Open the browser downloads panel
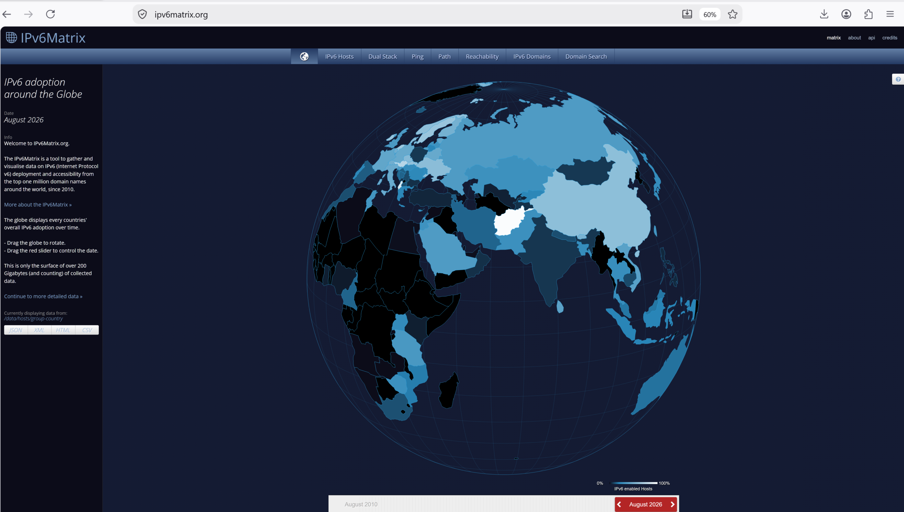Image resolution: width=904 pixels, height=512 pixels. pyautogui.click(x=824, y=14)
